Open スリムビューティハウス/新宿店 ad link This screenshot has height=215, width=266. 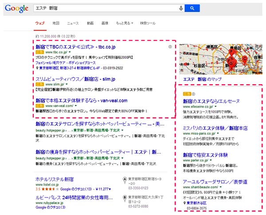pyautogui.click(x=75, y=79)
